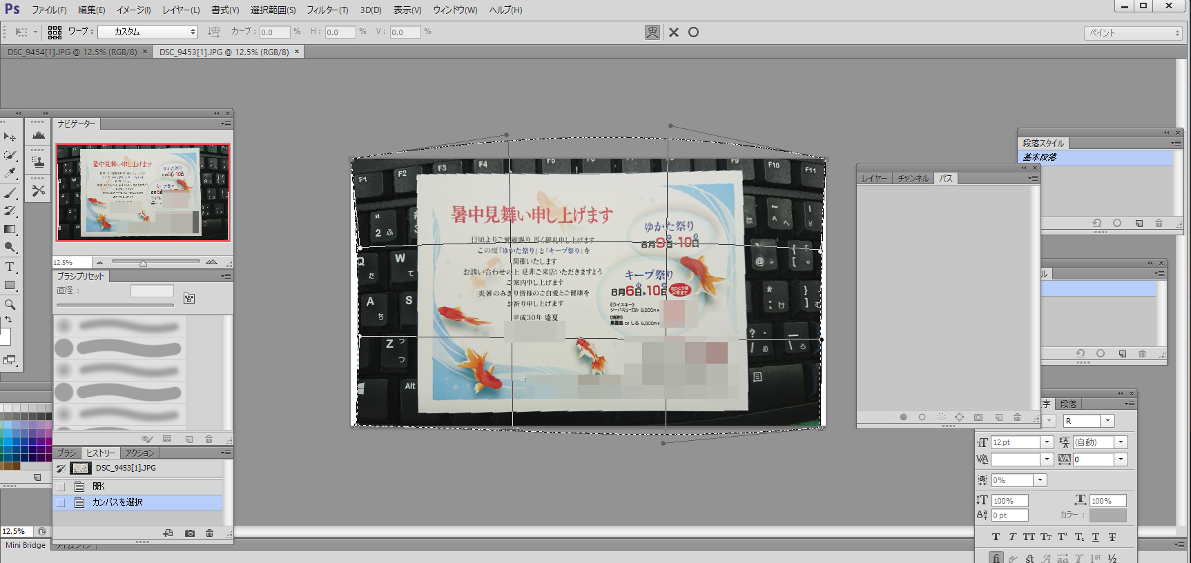The height and width of the screenshot is (563, 1191).
Task: Enable Faux Bold in the Character panel
Action: point(996,537)
